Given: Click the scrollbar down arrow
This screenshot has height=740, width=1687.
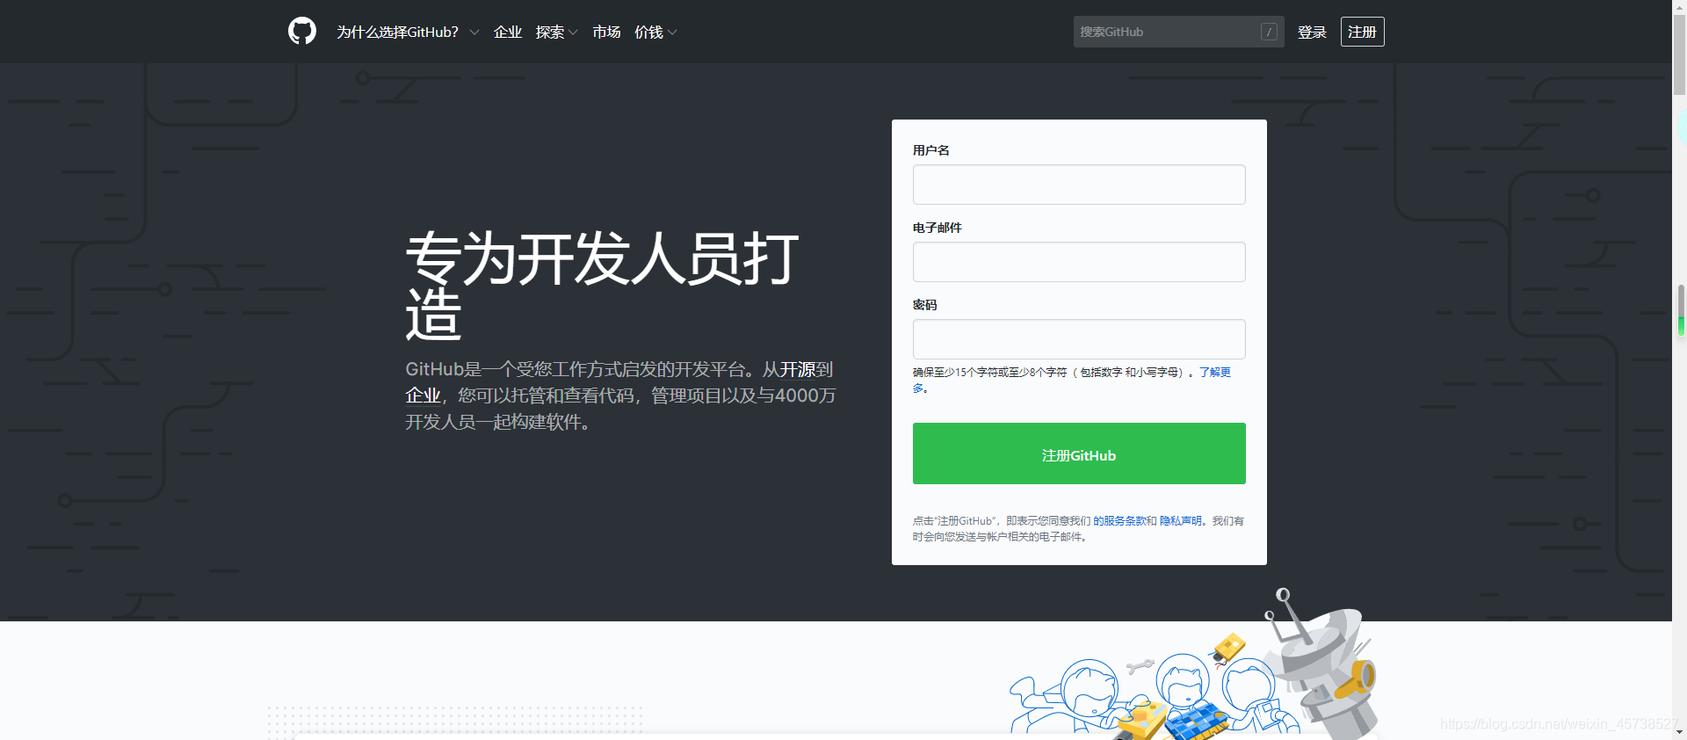Looking at the screenshot, I should [1679, 732].
